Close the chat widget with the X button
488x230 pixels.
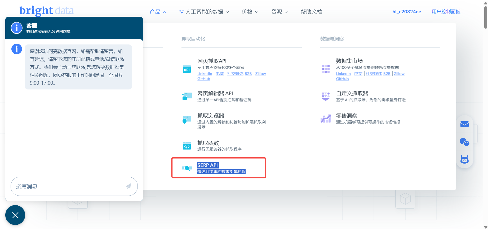[x=15, y=215]
